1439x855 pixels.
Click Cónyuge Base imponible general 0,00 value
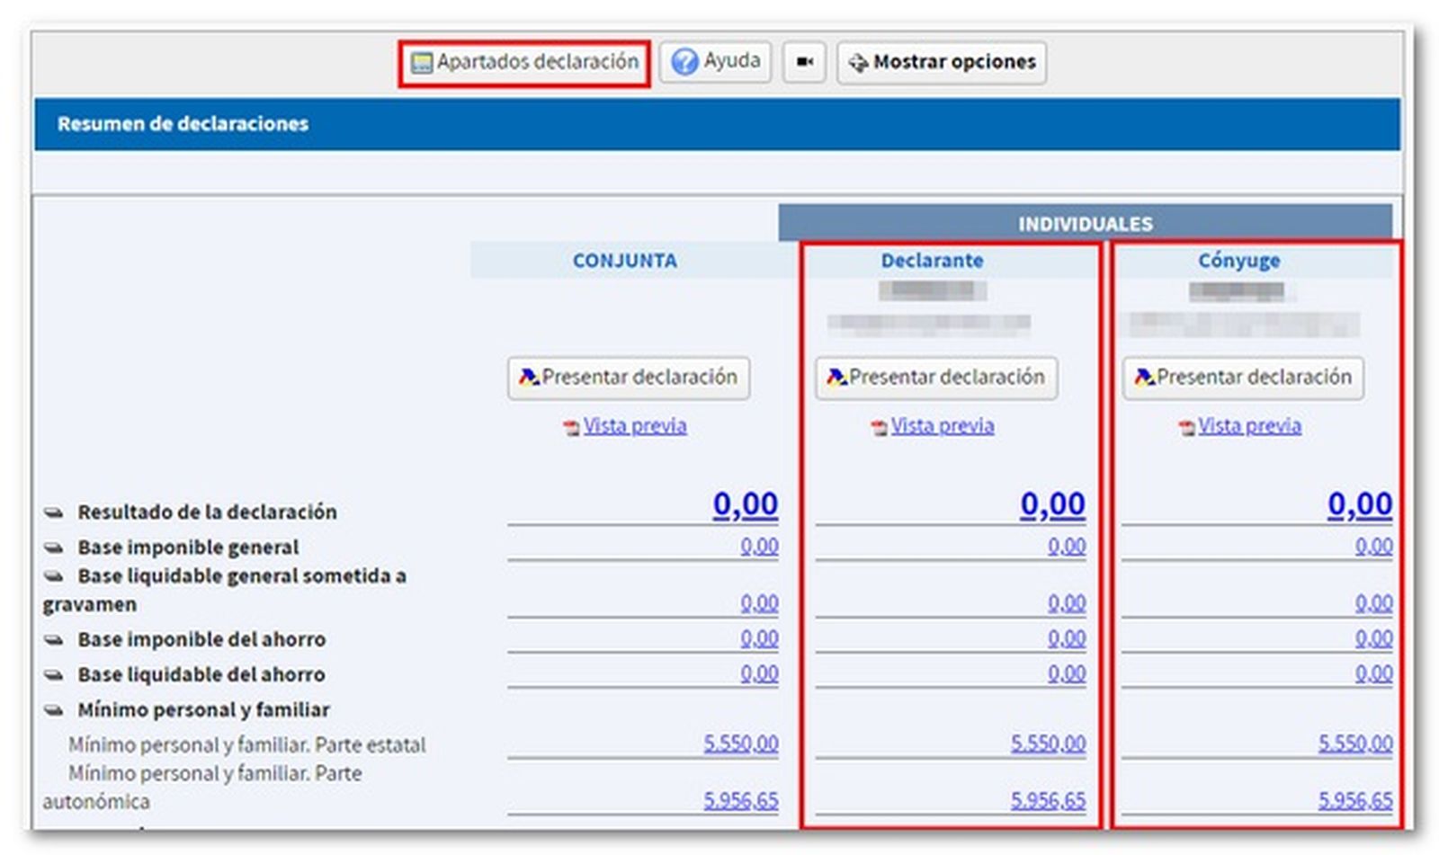pos(1374,547)
